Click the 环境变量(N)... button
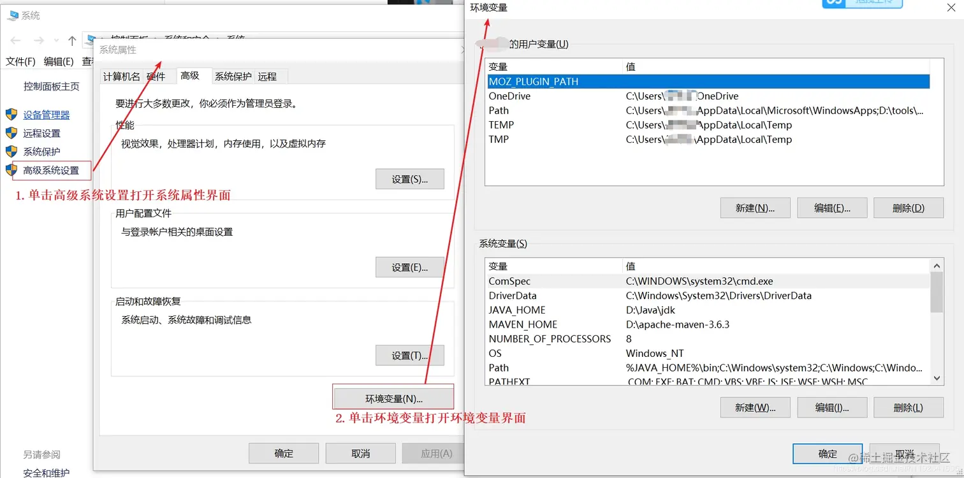The image size is (964, 478). tap(393, 399)
